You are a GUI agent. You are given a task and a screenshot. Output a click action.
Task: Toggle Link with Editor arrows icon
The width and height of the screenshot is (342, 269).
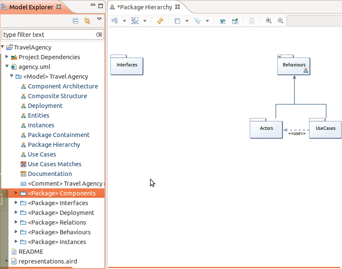click(x=87, y=21)
